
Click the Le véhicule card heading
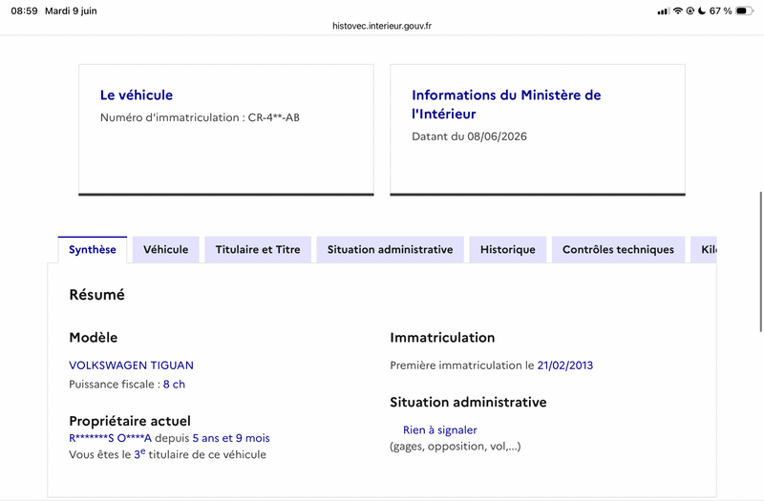point(137,94)
